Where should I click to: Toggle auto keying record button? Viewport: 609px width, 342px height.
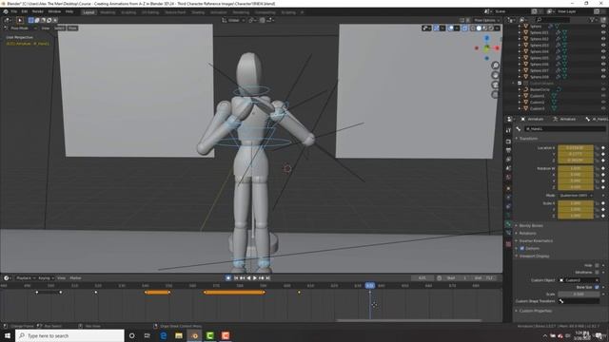(228, 278)
